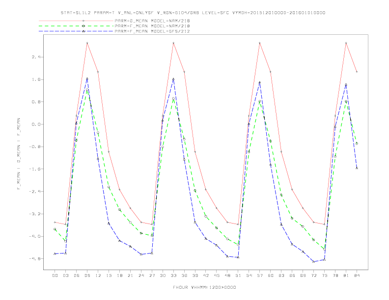Click the 03 forecast hour tick label
The image size is (389, 300).
point(65,275)
